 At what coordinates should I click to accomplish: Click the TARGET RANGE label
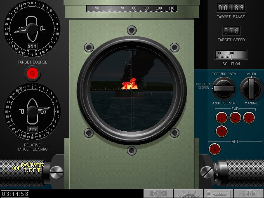231,17
